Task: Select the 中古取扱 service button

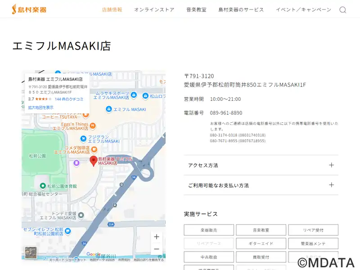Action: (209, 257)
